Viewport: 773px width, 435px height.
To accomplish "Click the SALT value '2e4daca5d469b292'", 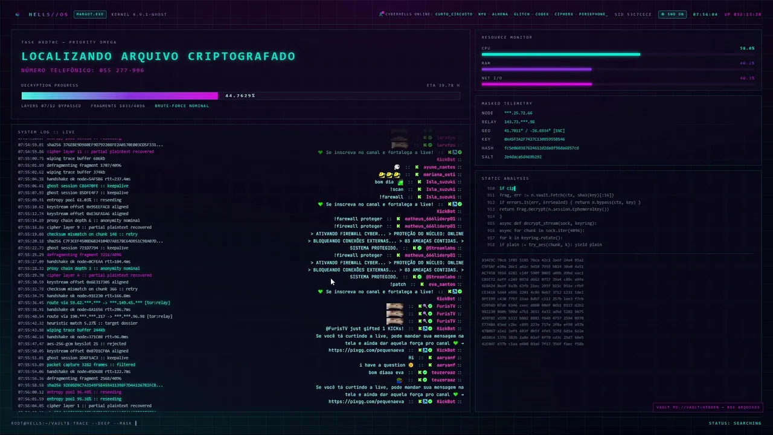I will pyautogui.click(x=523, y=156).
